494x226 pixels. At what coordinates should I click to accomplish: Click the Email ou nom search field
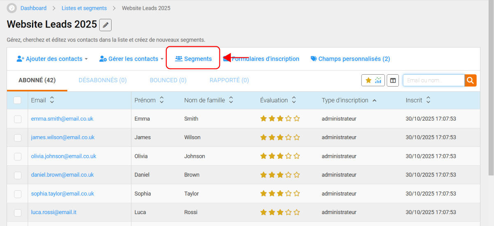tap(433, 80)
